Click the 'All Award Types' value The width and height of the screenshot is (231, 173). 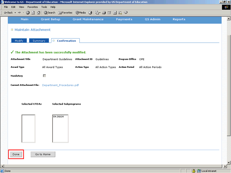pos(52,67)
